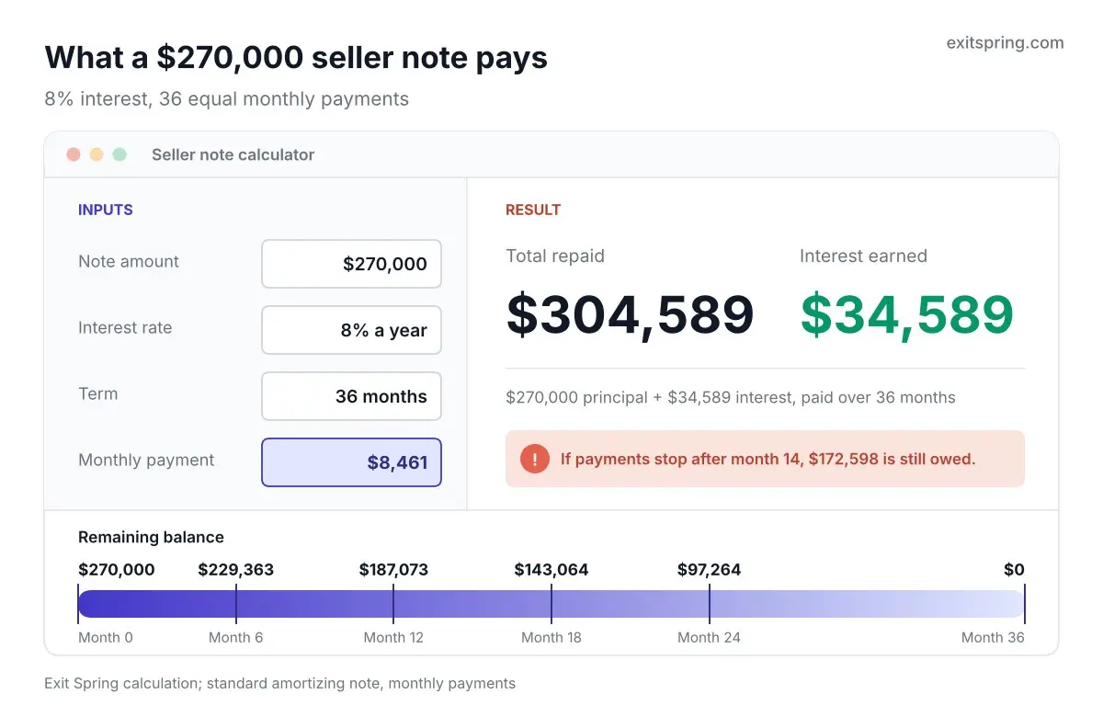Image resolution: width=1103 pixels, height=717 pixels.
Task: Click the $270,000 starting balance value
Action: pyautogui.click(x=117, y=570)
